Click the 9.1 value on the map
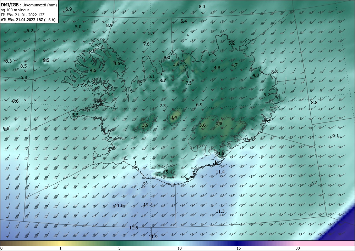This screenshot has height=251, width=355. tap(335, 136)
